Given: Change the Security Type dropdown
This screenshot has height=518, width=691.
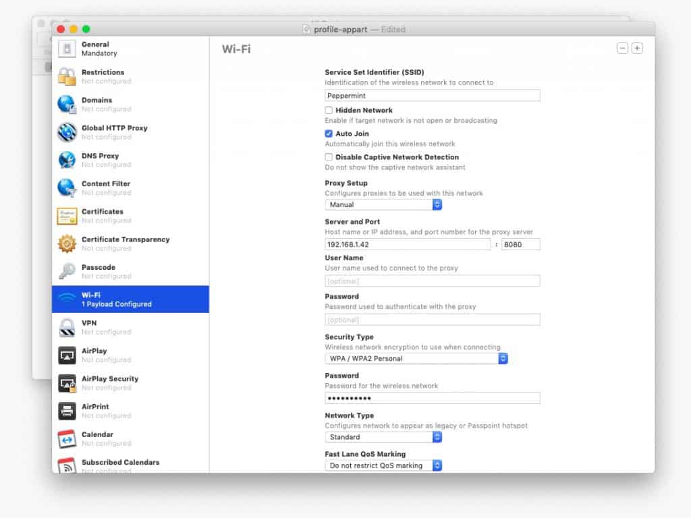Looking at the screenshot, I should (x=416, y=358).
